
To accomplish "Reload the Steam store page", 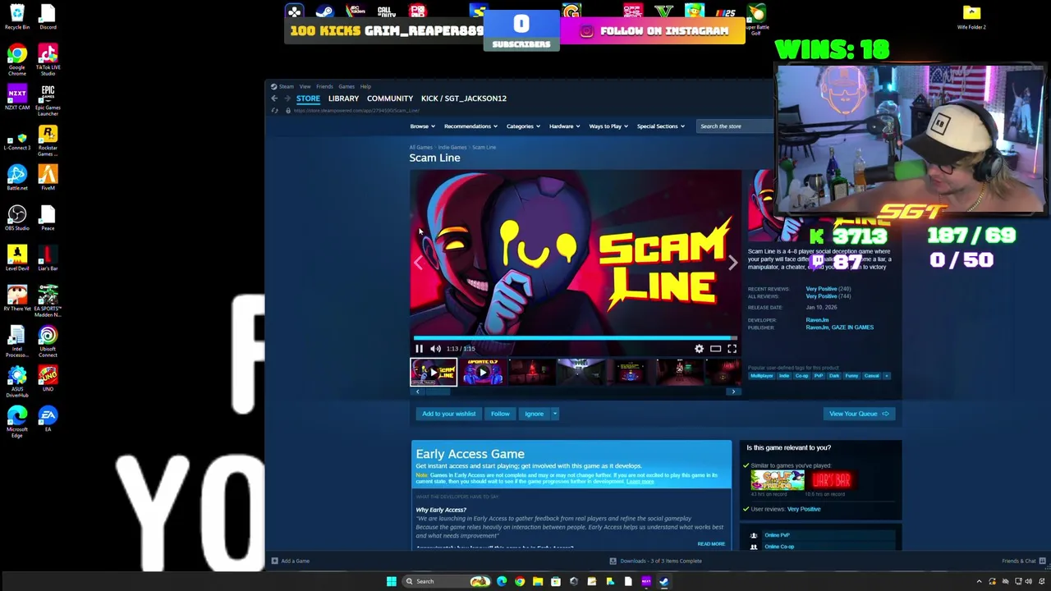I will point(275,110).
